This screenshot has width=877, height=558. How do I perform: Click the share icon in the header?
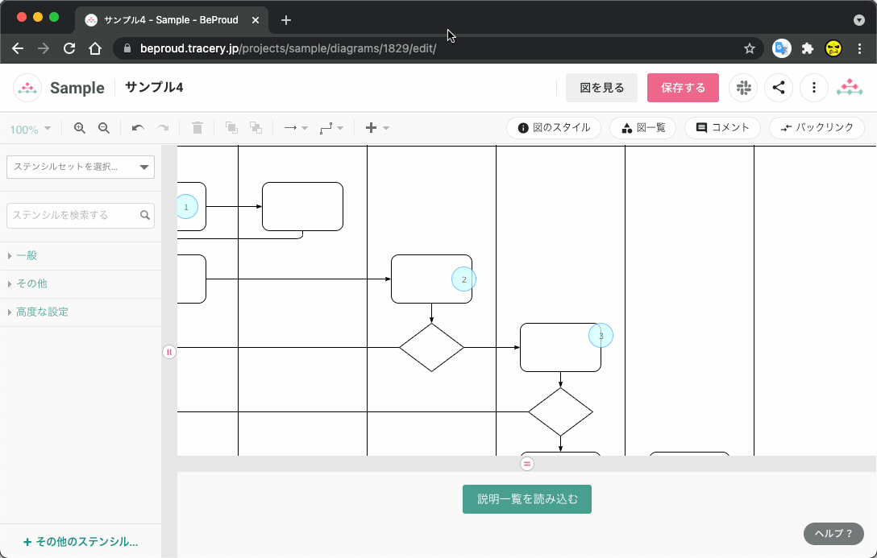779,87
